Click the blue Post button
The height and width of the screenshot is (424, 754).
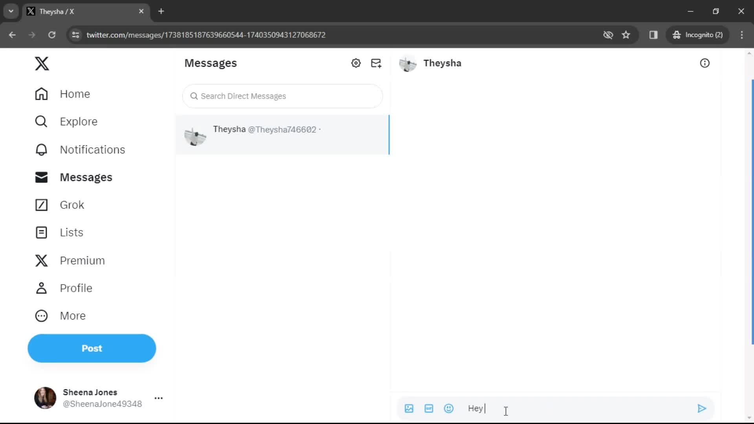92,348
